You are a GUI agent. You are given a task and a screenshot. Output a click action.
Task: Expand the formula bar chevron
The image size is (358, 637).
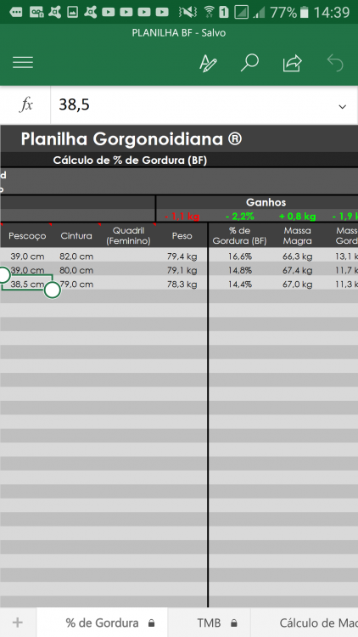point(343,107)
